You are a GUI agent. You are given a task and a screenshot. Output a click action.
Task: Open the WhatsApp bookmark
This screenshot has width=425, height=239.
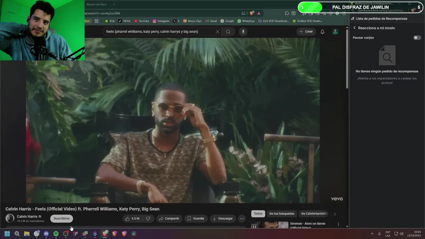246,21
